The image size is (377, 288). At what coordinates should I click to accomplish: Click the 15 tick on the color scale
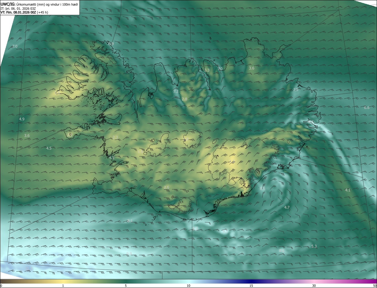tap(251, 286)
